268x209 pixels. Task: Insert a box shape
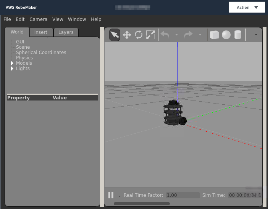pos(214,35)
